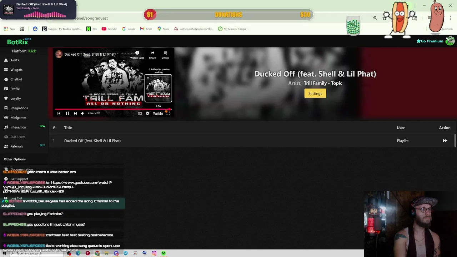The width and height of the screenshot is (457, 257).
Task: Open the song request Settings button
Action: click(315, 94)
